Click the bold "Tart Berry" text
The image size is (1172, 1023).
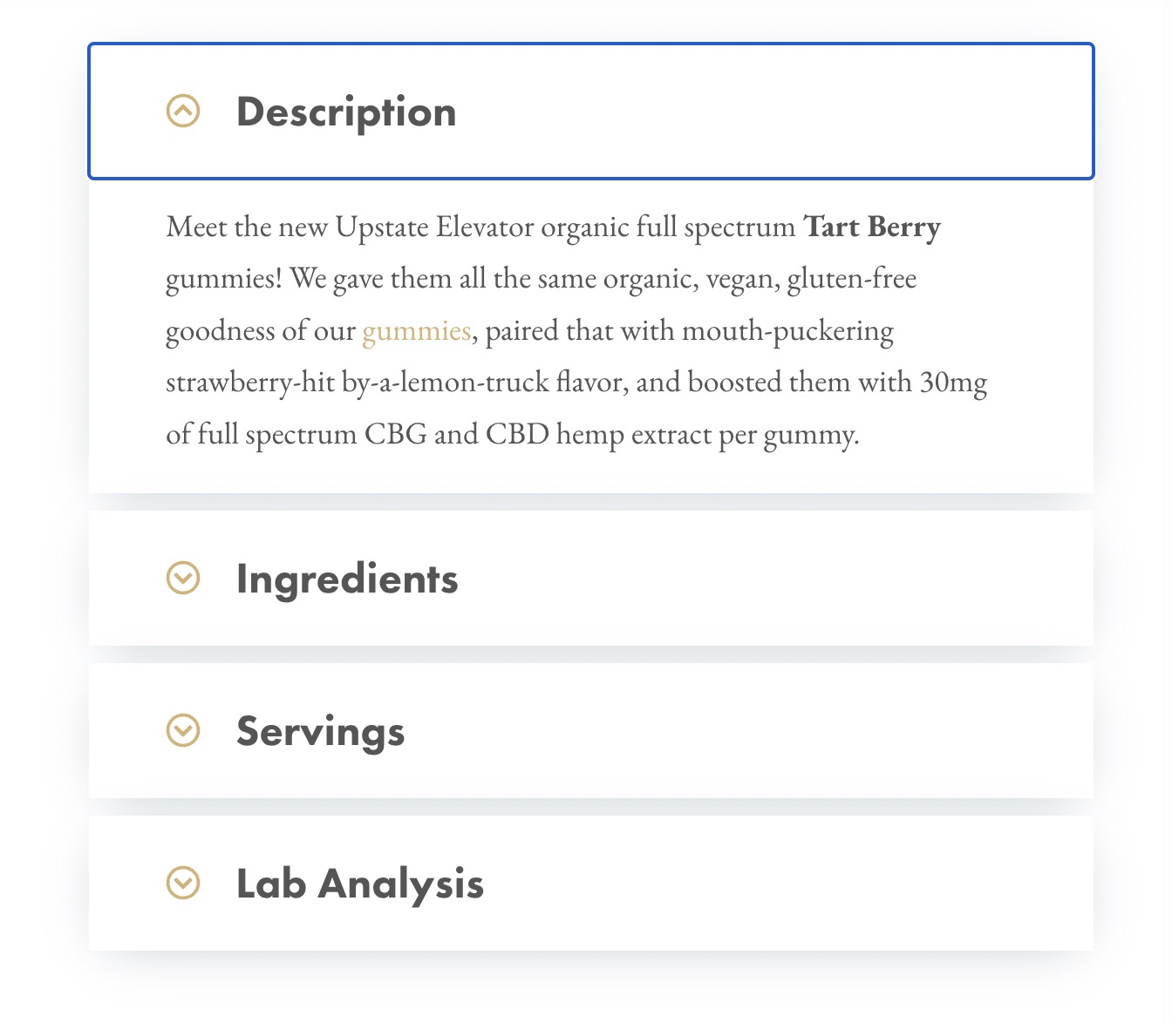(872, 227)
